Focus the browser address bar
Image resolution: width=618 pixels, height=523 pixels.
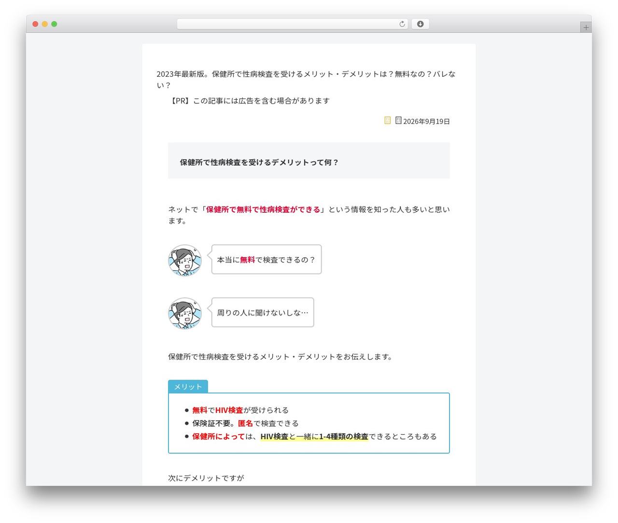[x=292, y=24]
